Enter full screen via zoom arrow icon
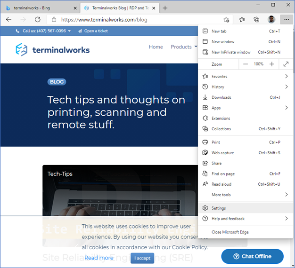The height and width of the screenshot is (268, 295). point(286,64)
